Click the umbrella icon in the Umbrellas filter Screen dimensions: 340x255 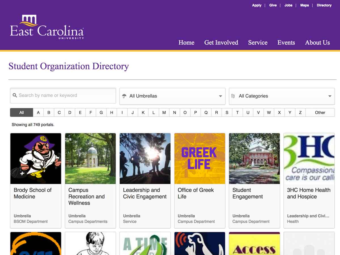pos(124,96)
